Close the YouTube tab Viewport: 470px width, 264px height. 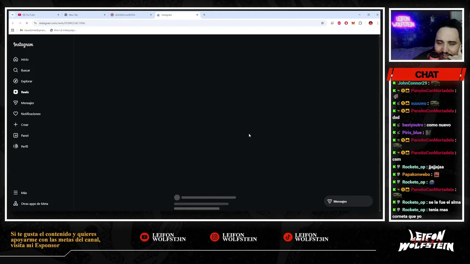tap(58, 15)
